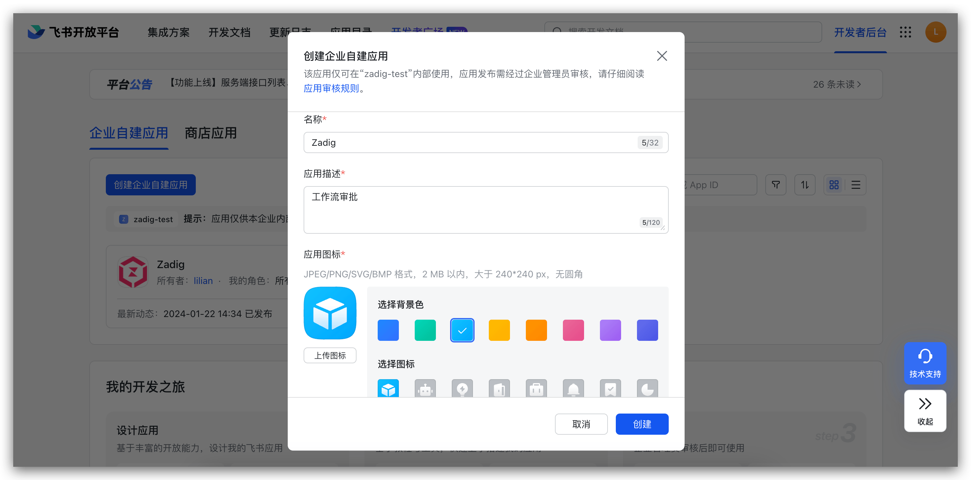Choose the pink background color

click(x=573, y=330)
